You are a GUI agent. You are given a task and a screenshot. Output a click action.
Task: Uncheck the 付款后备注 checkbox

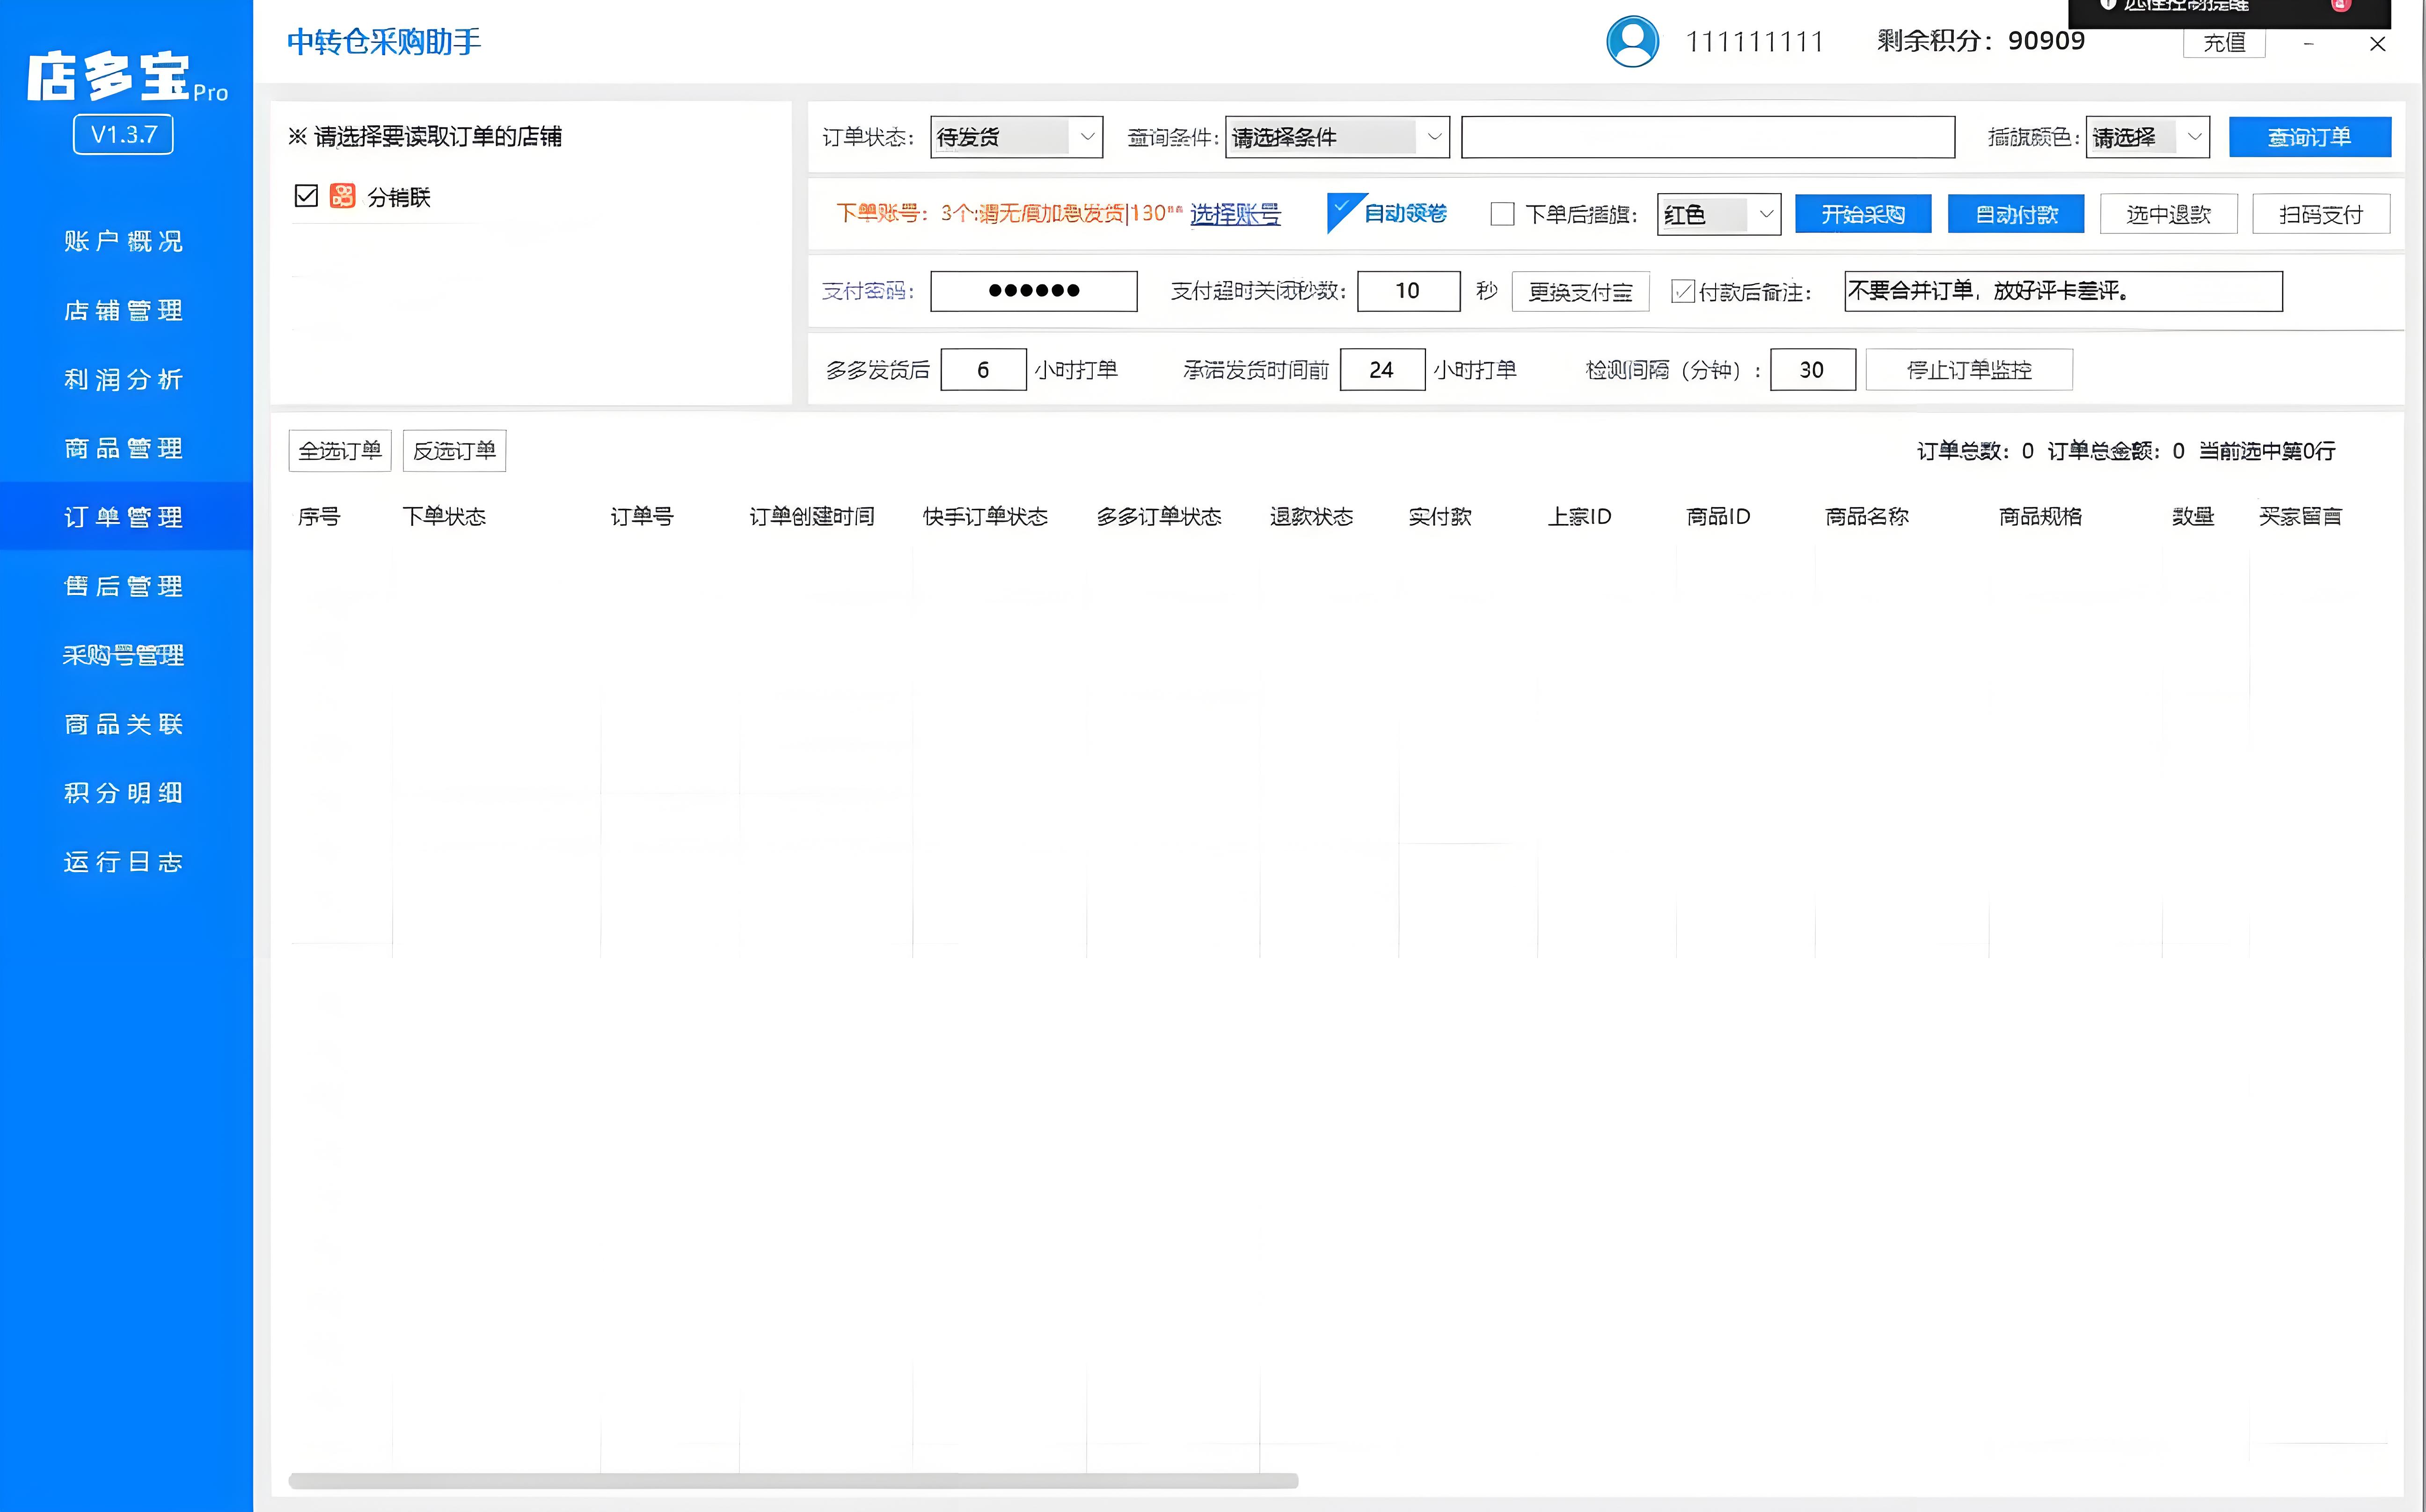[1683, 292]
